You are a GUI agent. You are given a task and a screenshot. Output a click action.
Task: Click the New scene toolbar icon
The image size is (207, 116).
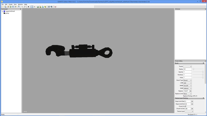click(3, 7)
